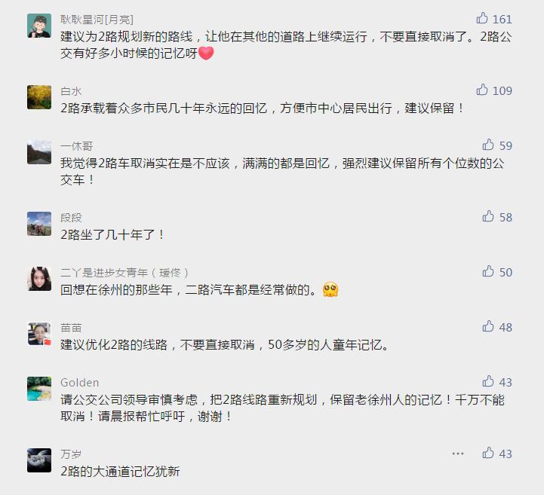Click the username Golden
The image size is (544, 495).
pos(79,383)
